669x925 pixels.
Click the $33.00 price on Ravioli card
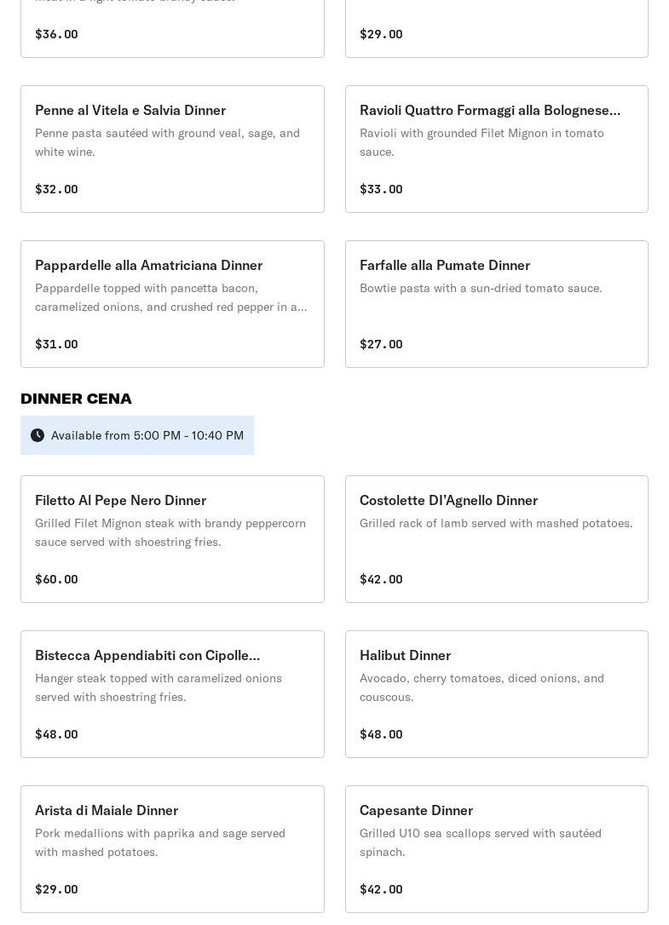[381, 189]
